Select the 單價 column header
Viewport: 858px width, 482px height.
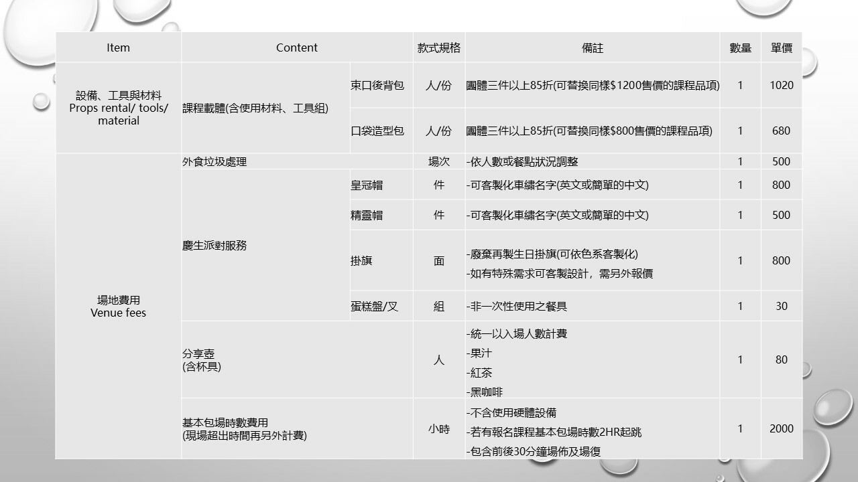781,48
